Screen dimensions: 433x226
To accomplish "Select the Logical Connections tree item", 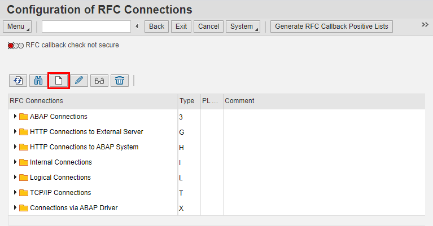I will tap(60, 178).
